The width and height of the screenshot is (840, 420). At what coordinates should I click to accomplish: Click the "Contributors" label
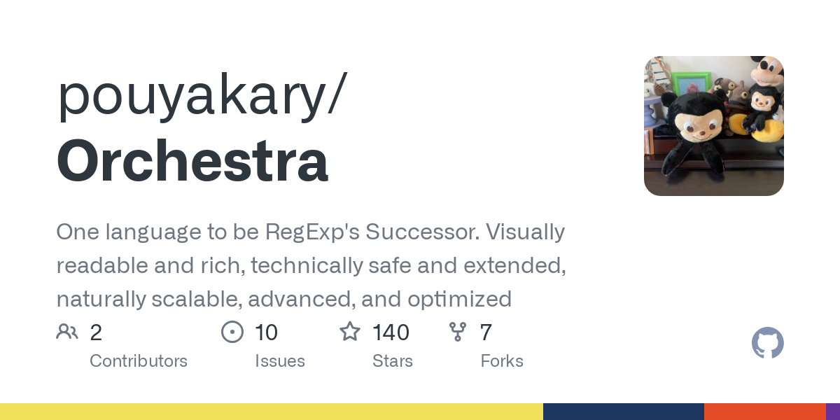point(139,361)
